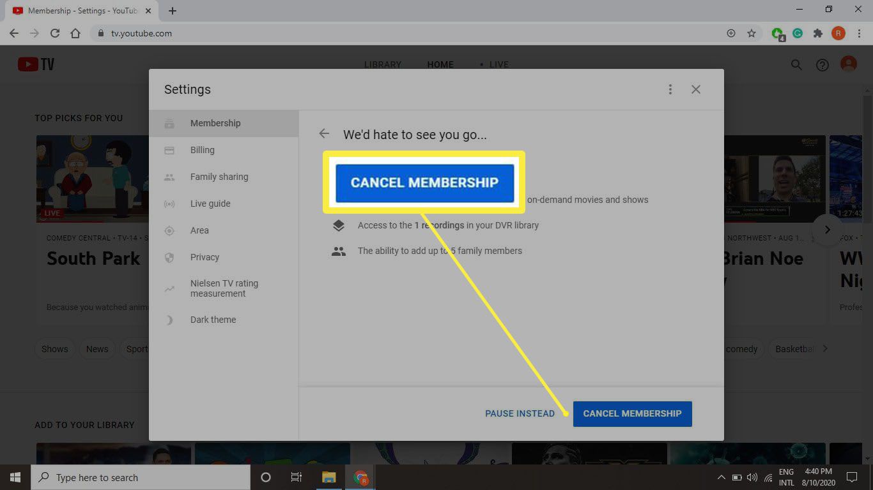Click the Live guide broadcast icon
Viewport: 873px width, 490px height.
[x=169, y=204]
